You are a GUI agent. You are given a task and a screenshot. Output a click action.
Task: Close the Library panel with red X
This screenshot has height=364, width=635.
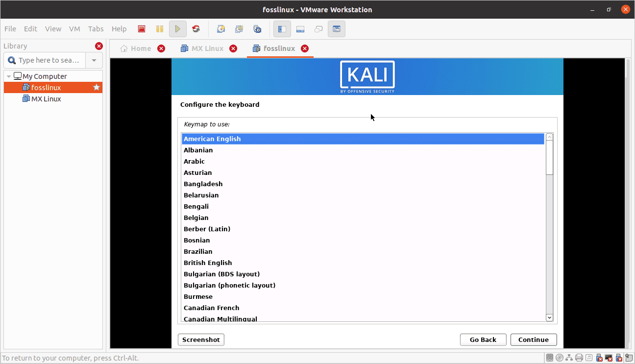(x=99, y=46)
